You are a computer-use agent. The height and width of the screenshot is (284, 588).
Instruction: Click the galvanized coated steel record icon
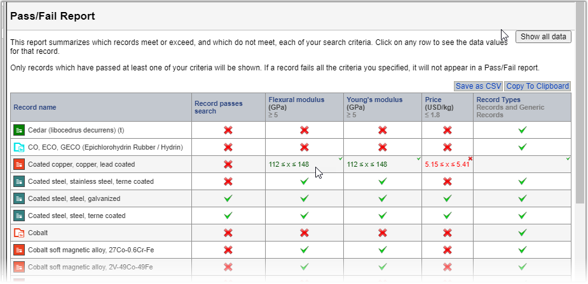coord(18,198)
